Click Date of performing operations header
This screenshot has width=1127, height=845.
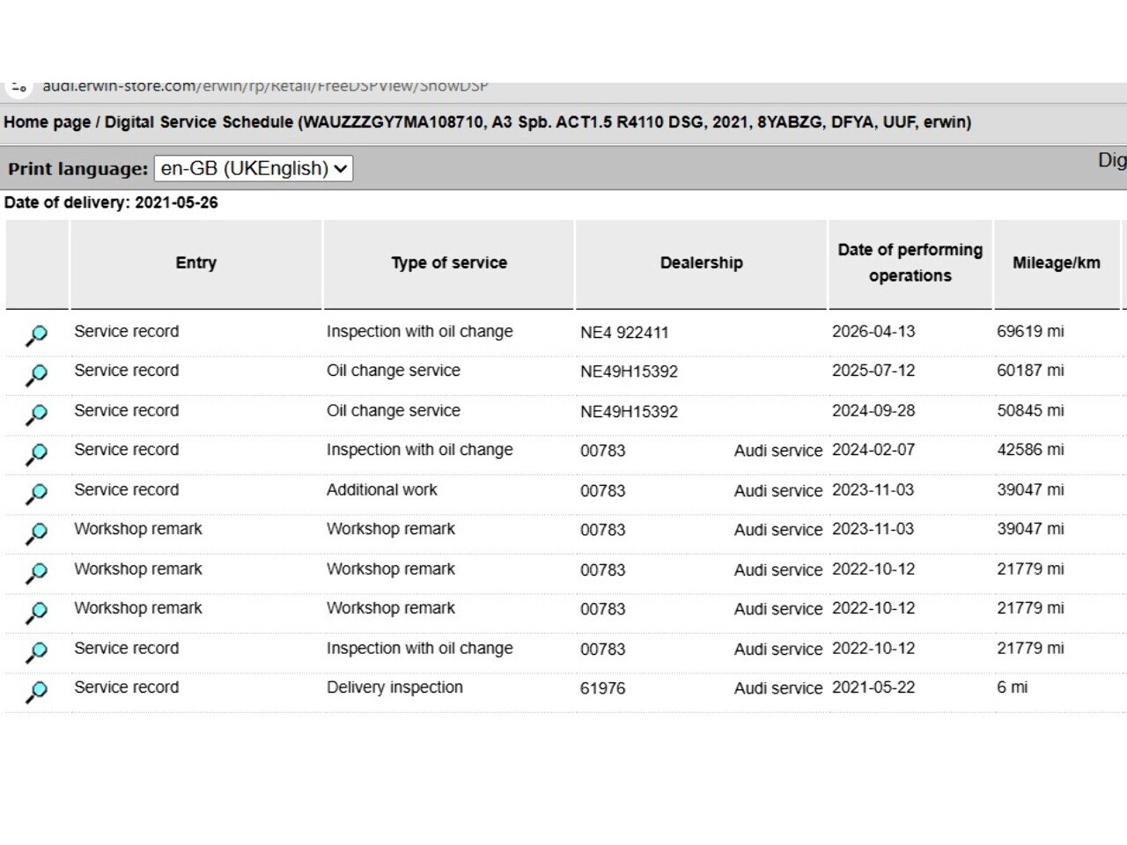point(910,263)
